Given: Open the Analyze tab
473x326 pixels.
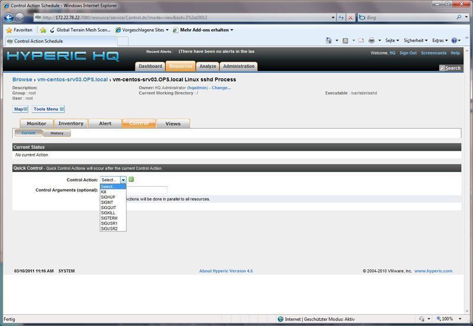Looking at the screenshot, I should (208, 66).
